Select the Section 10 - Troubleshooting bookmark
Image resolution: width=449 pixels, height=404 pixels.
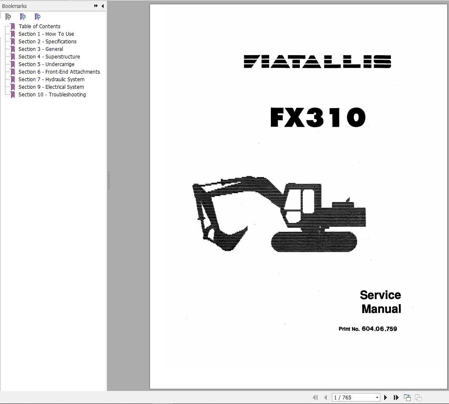pyautogui.click(x=52, y=94)
